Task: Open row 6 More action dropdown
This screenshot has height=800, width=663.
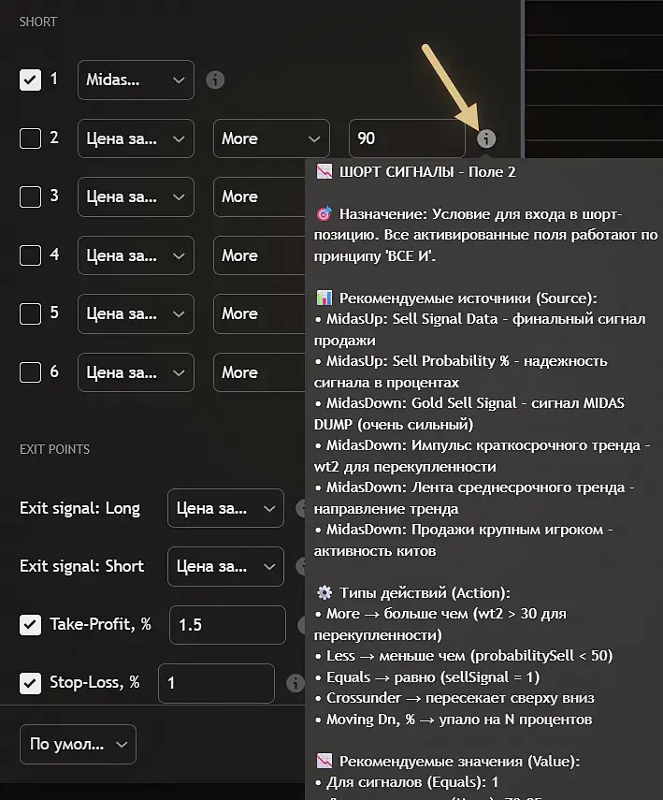Action: tap(259, 372)
